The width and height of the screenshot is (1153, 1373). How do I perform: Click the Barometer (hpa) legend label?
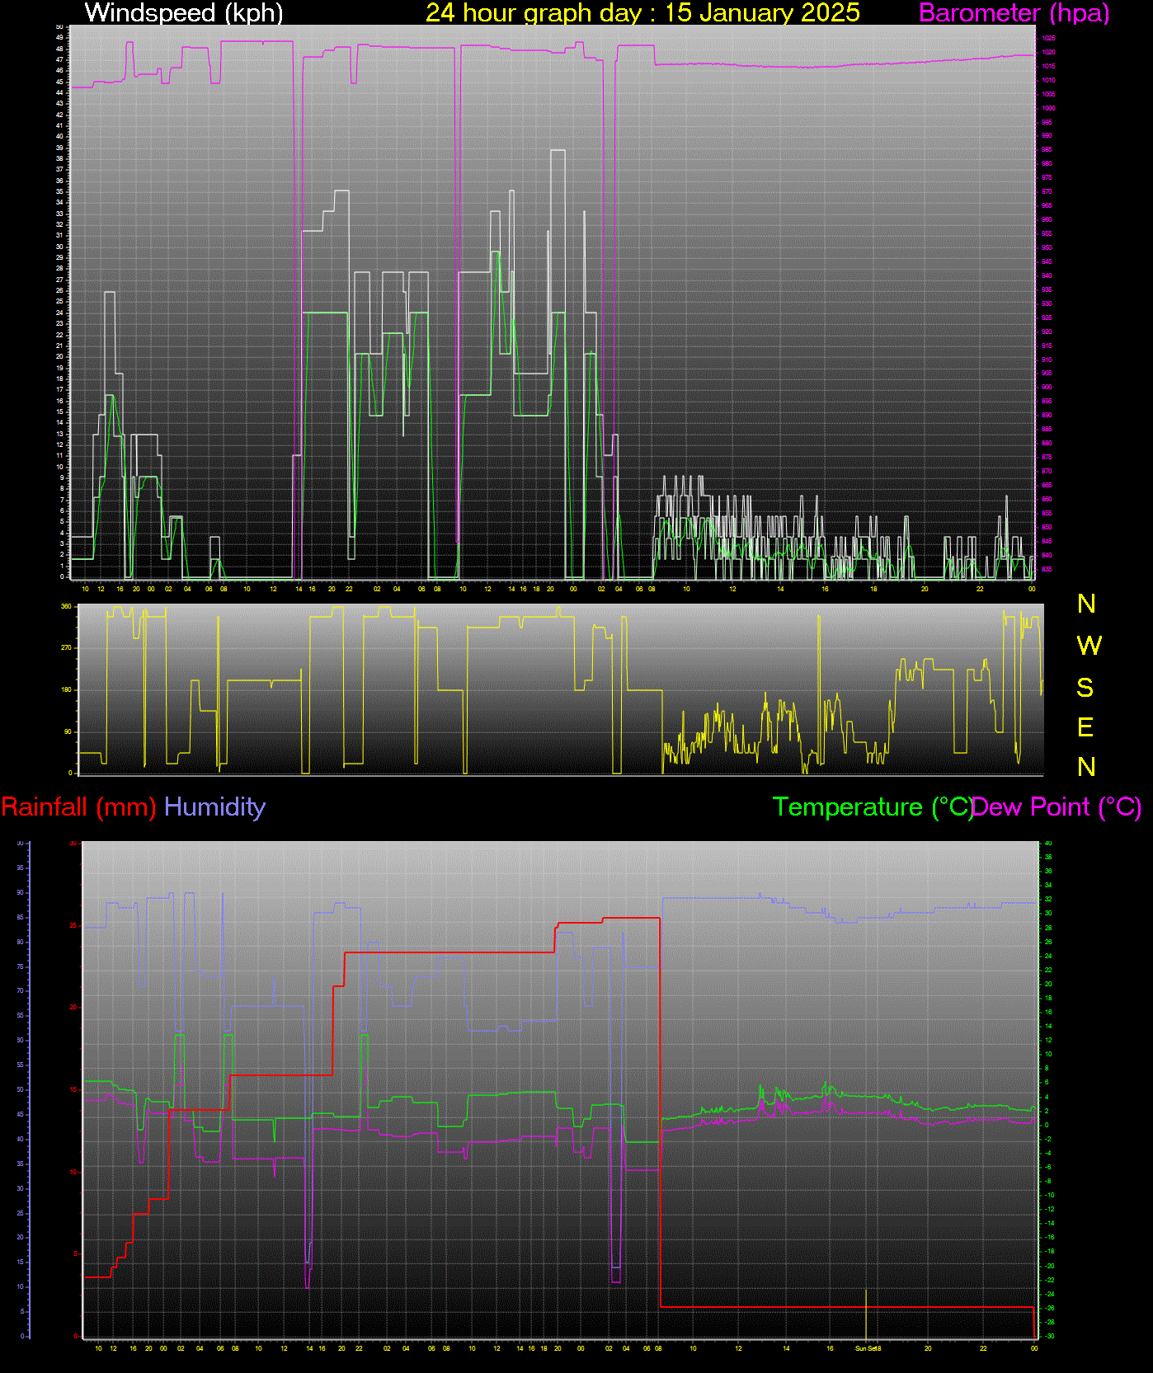1014,13
